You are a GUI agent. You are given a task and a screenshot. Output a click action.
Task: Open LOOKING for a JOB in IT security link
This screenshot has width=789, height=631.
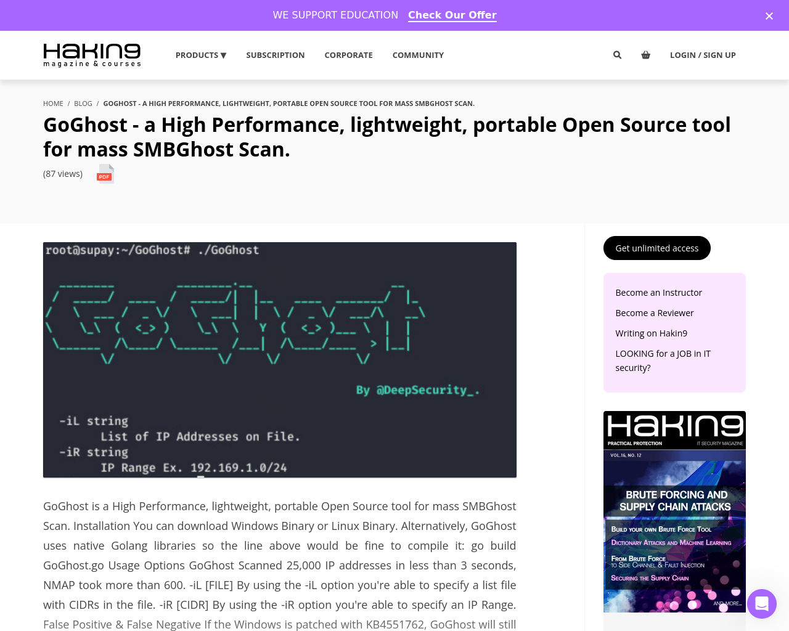[x=663, y=360]
